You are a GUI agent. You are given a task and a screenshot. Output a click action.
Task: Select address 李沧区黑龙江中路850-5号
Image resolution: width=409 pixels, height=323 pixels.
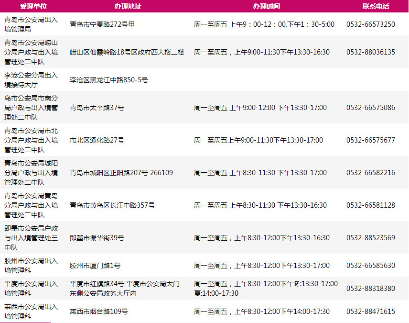109,80
